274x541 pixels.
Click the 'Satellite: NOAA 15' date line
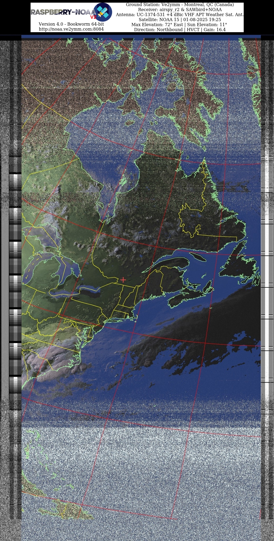coord(180,20)
